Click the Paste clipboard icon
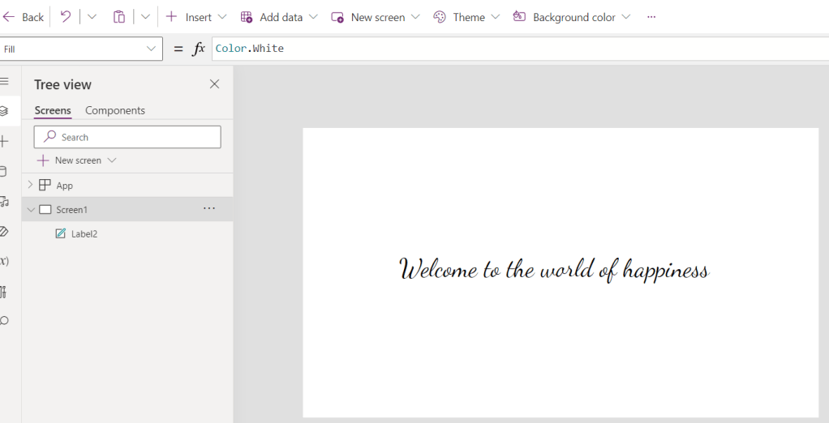This screenshot has width=829, height=423. point(119,17)
